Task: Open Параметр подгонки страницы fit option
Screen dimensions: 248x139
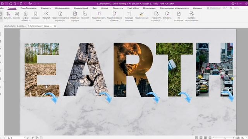Action: (60, 14)
